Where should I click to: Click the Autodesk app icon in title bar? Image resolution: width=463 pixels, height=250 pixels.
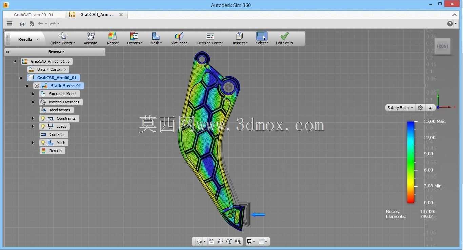[6, 5]
